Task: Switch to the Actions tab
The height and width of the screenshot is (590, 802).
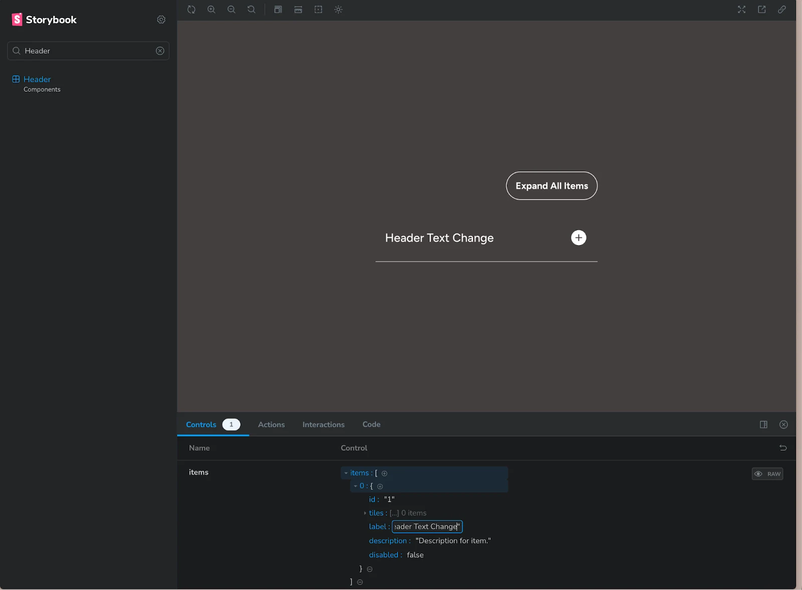Action: coord(271,425)
